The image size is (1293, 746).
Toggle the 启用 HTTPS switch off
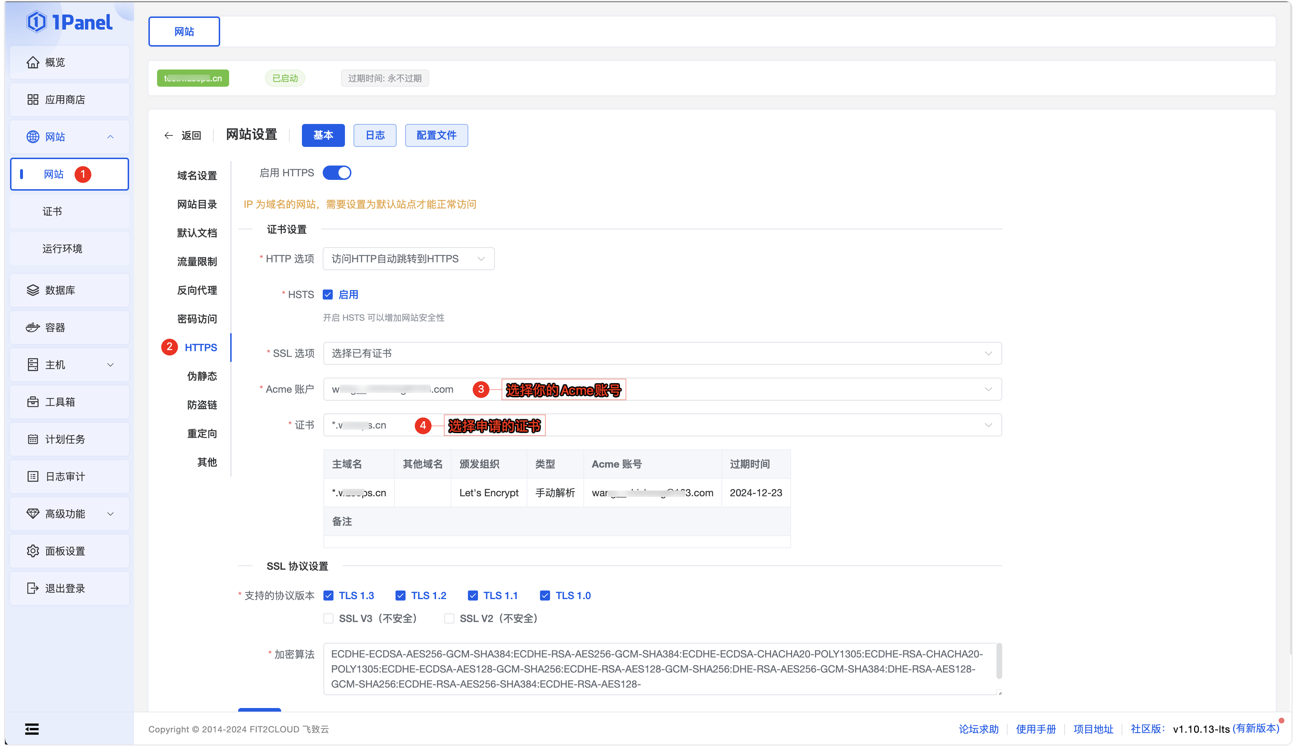337,173
